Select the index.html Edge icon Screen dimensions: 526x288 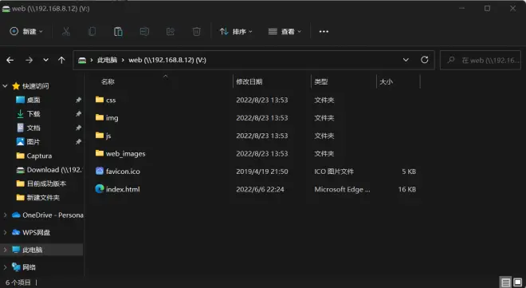100,188
